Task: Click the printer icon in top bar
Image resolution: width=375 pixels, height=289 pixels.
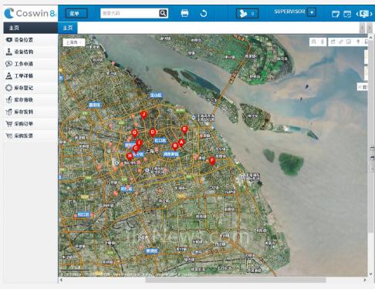Action: pyautogui.click(x=184, y=13)
